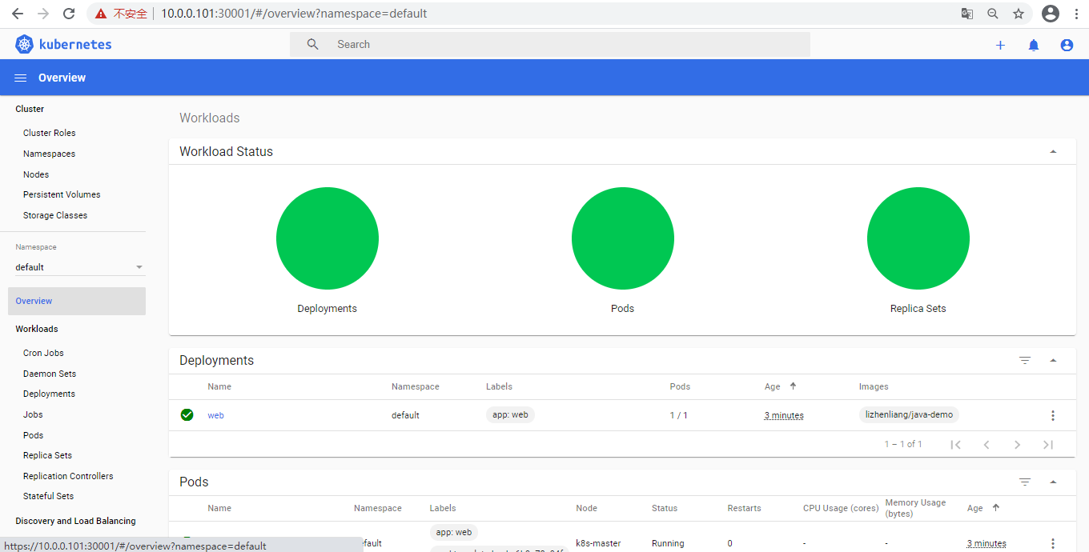Image resolution: width=1089 pixels, height=552 pixels.
Task: Collapse the Workload Status card
Action: [1053, 152]
